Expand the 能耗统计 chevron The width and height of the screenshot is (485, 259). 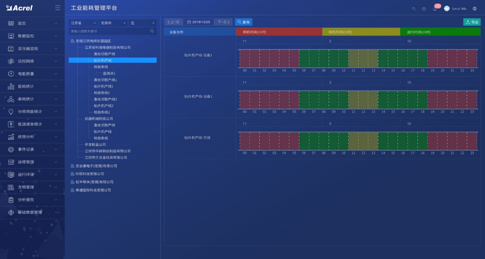(56, 87)
